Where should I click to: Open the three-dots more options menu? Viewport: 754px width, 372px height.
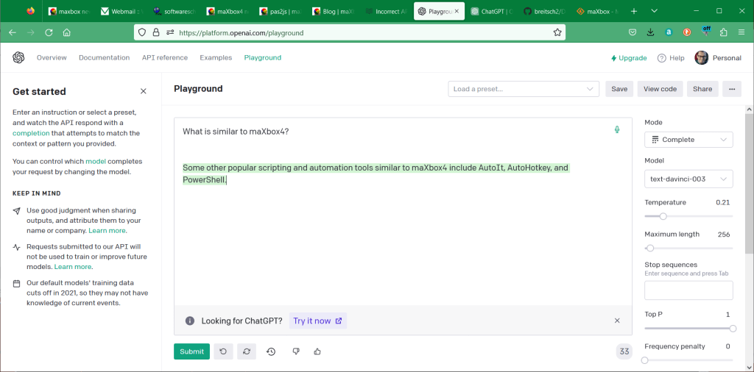(x=731, y=89)
